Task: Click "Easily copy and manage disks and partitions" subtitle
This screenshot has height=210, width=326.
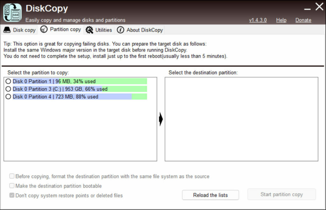Action: click(75, 20)
